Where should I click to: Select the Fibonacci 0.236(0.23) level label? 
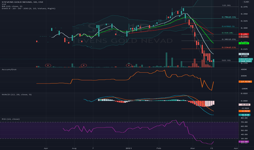click(229, 47)
